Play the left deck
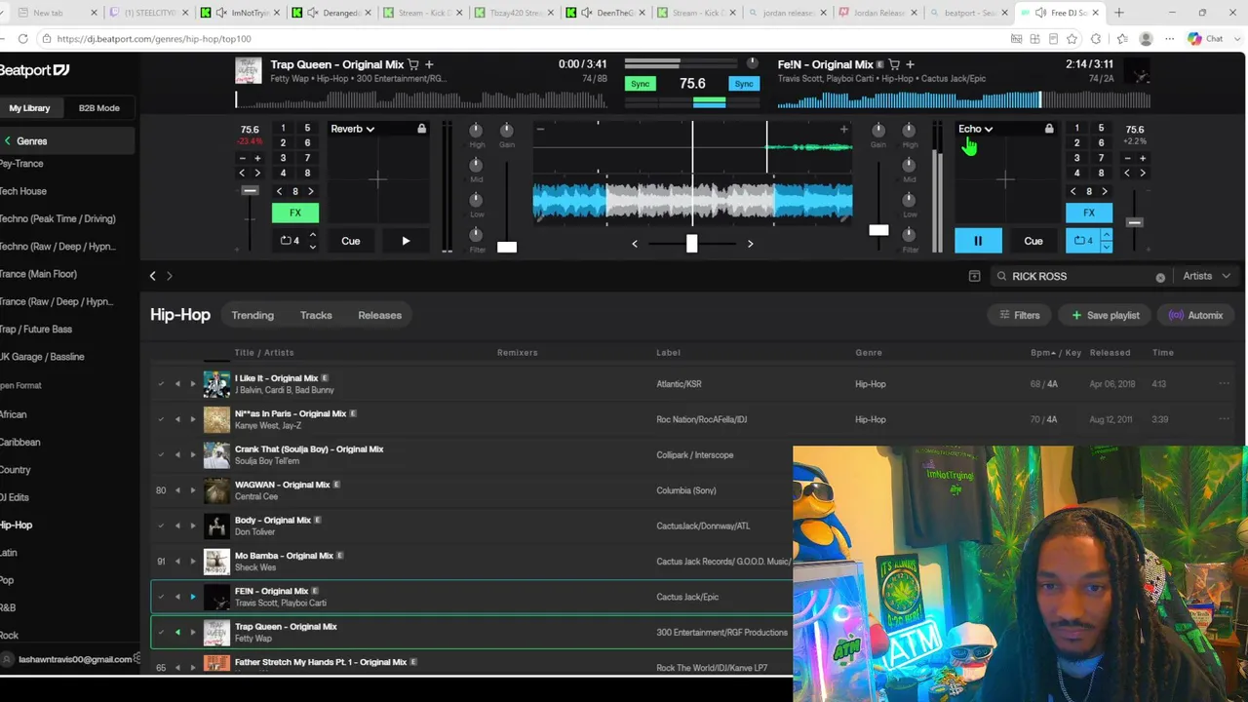Screen dimensions: 1248x702 pyautogui.click(x=406, y=241)
